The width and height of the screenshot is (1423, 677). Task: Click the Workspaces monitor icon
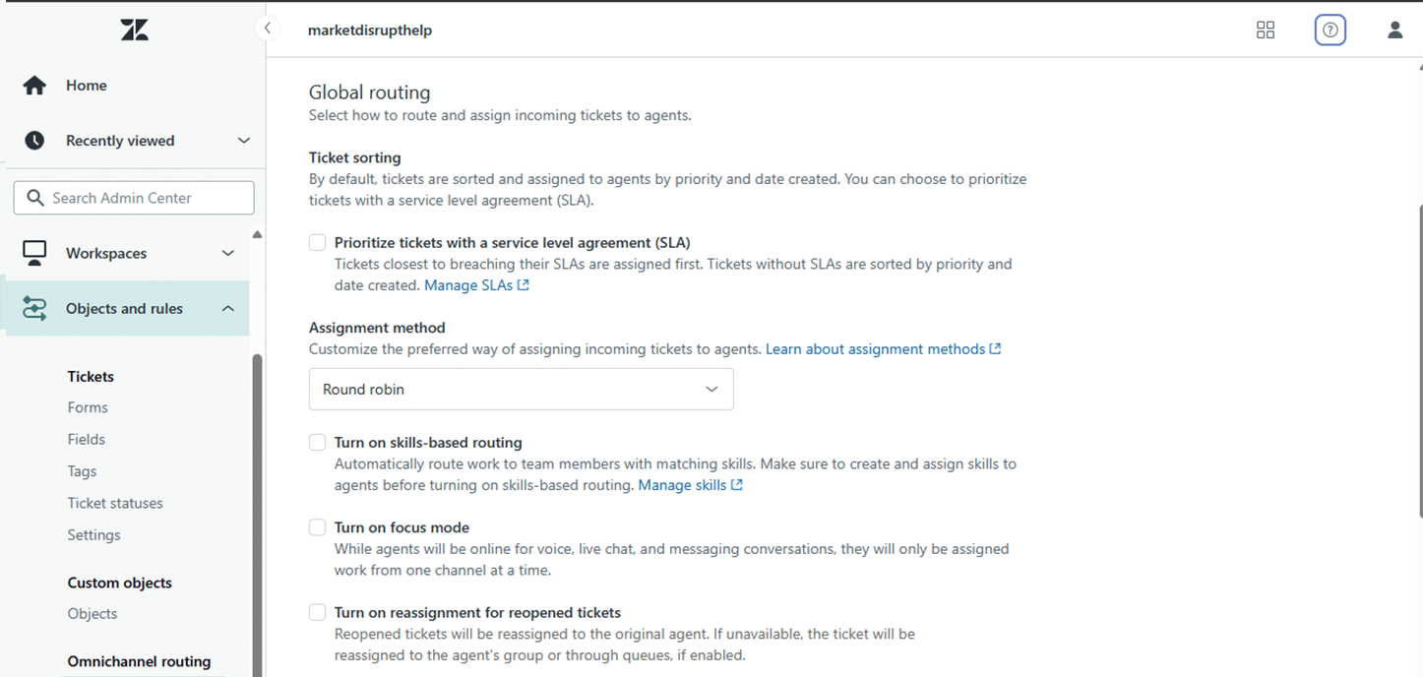pos(34,253)
